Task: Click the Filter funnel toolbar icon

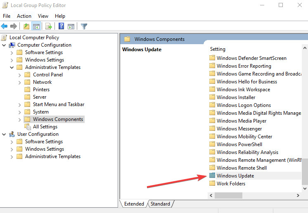Action: point(84,26)
